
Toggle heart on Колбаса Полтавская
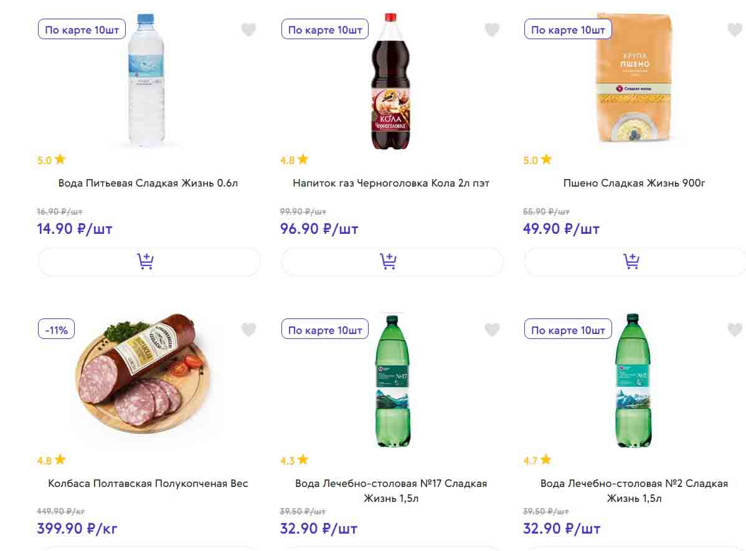(x=248, y=330)
